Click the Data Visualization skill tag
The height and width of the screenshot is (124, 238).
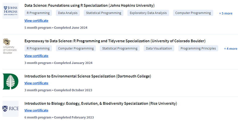tap(159, 48)
